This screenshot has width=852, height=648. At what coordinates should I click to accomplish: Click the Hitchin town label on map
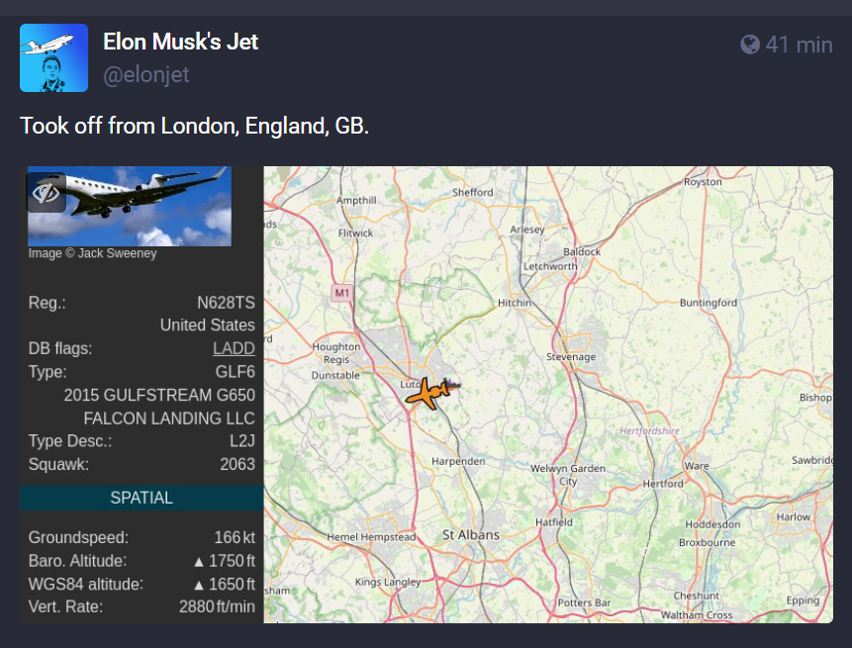[x=514, y=303]
